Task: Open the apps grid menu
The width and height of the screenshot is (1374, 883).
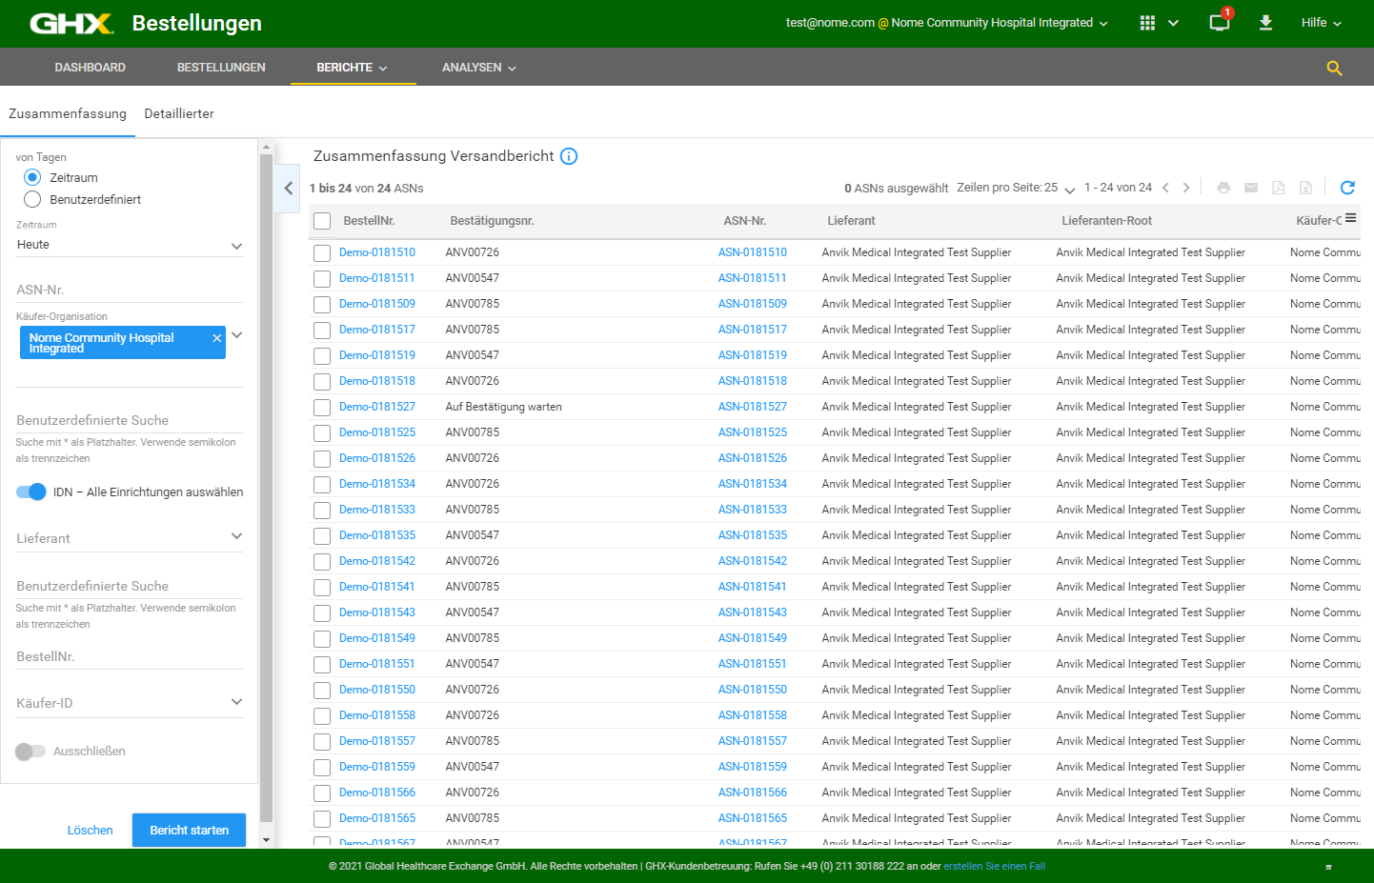Action: 1147,23
